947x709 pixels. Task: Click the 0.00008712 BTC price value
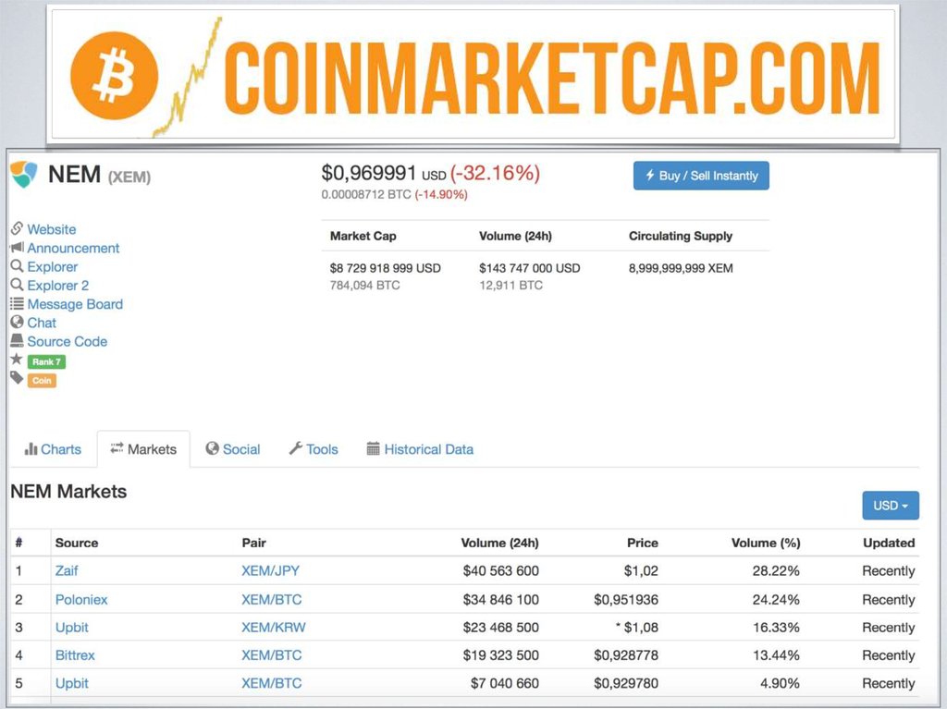pyautogui.click(x=366, y=194)
